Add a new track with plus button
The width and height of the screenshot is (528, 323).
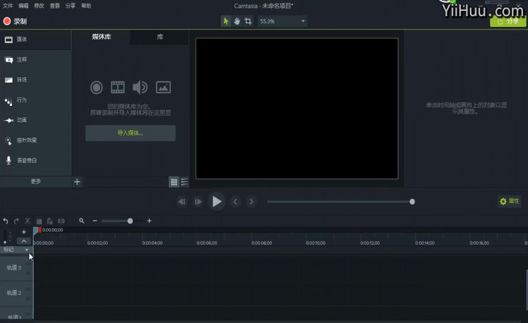click(x=24, y=232)
